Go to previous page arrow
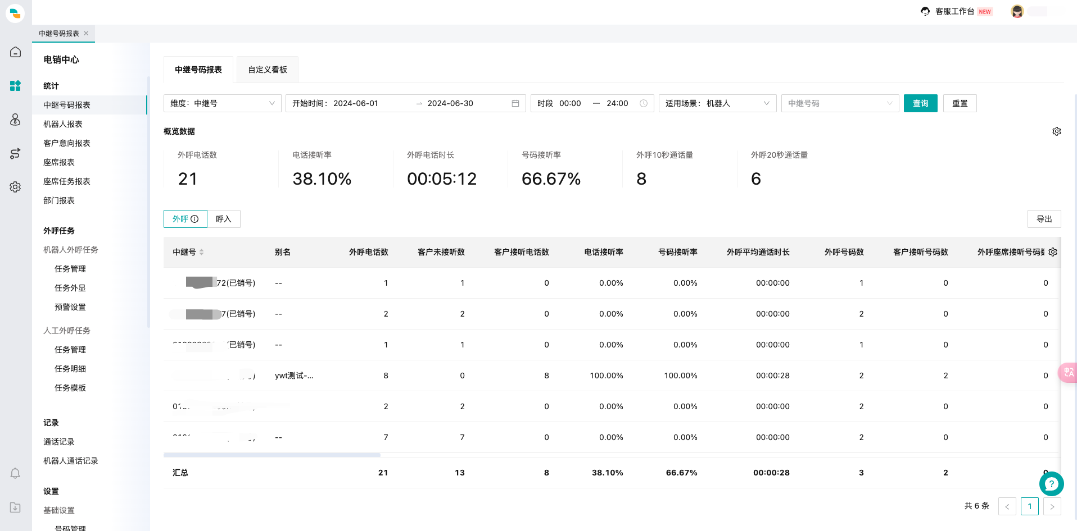The width and height of the screenshot is (1077, 531). (x=1007, y=506)
